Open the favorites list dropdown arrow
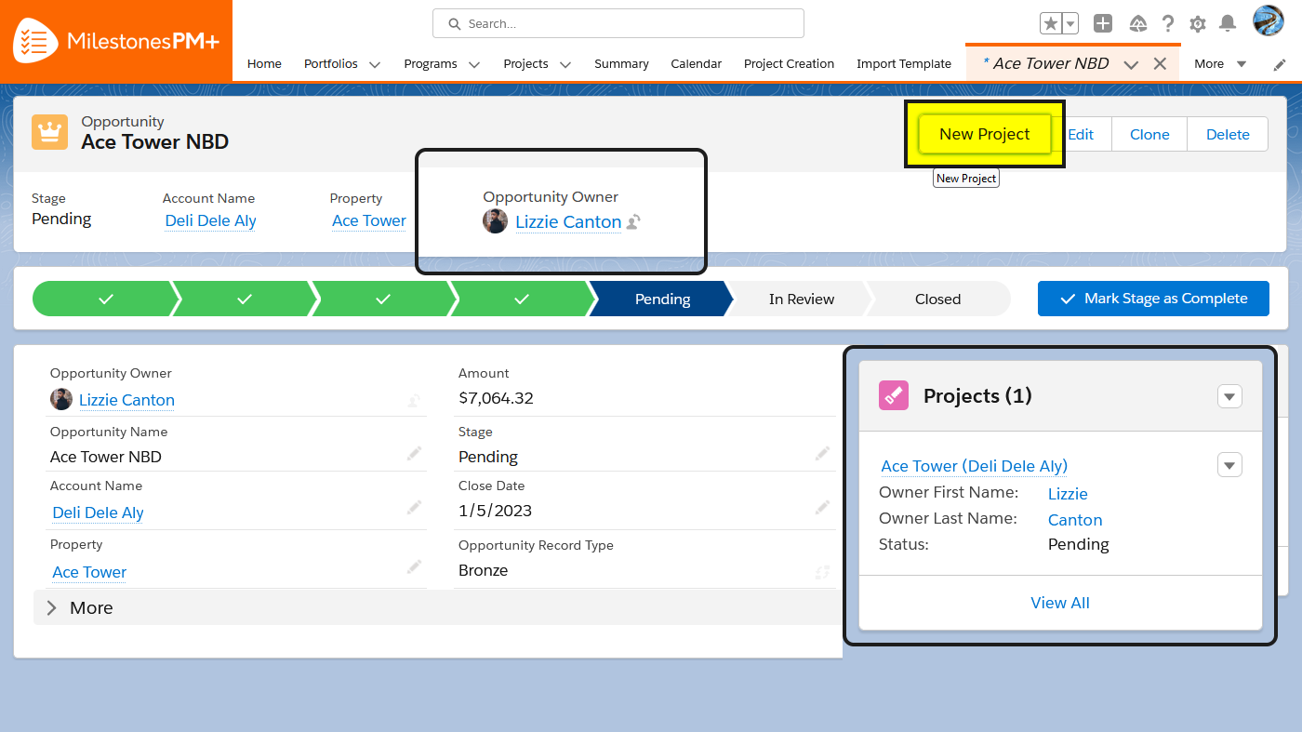Screen dimensions: 1302x732 tap(1070, 24)
